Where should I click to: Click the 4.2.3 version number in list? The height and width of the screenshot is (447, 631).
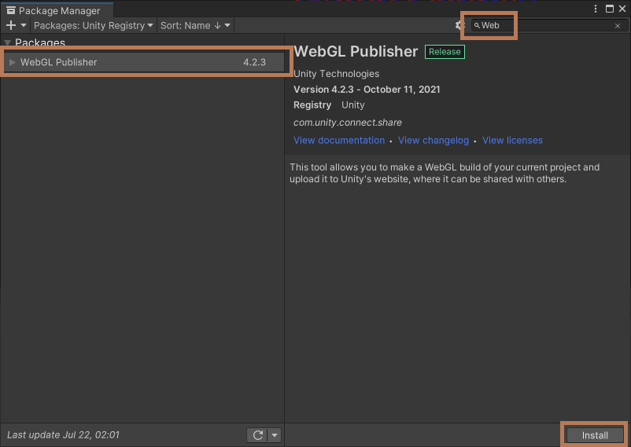click(x=254, y=62)
